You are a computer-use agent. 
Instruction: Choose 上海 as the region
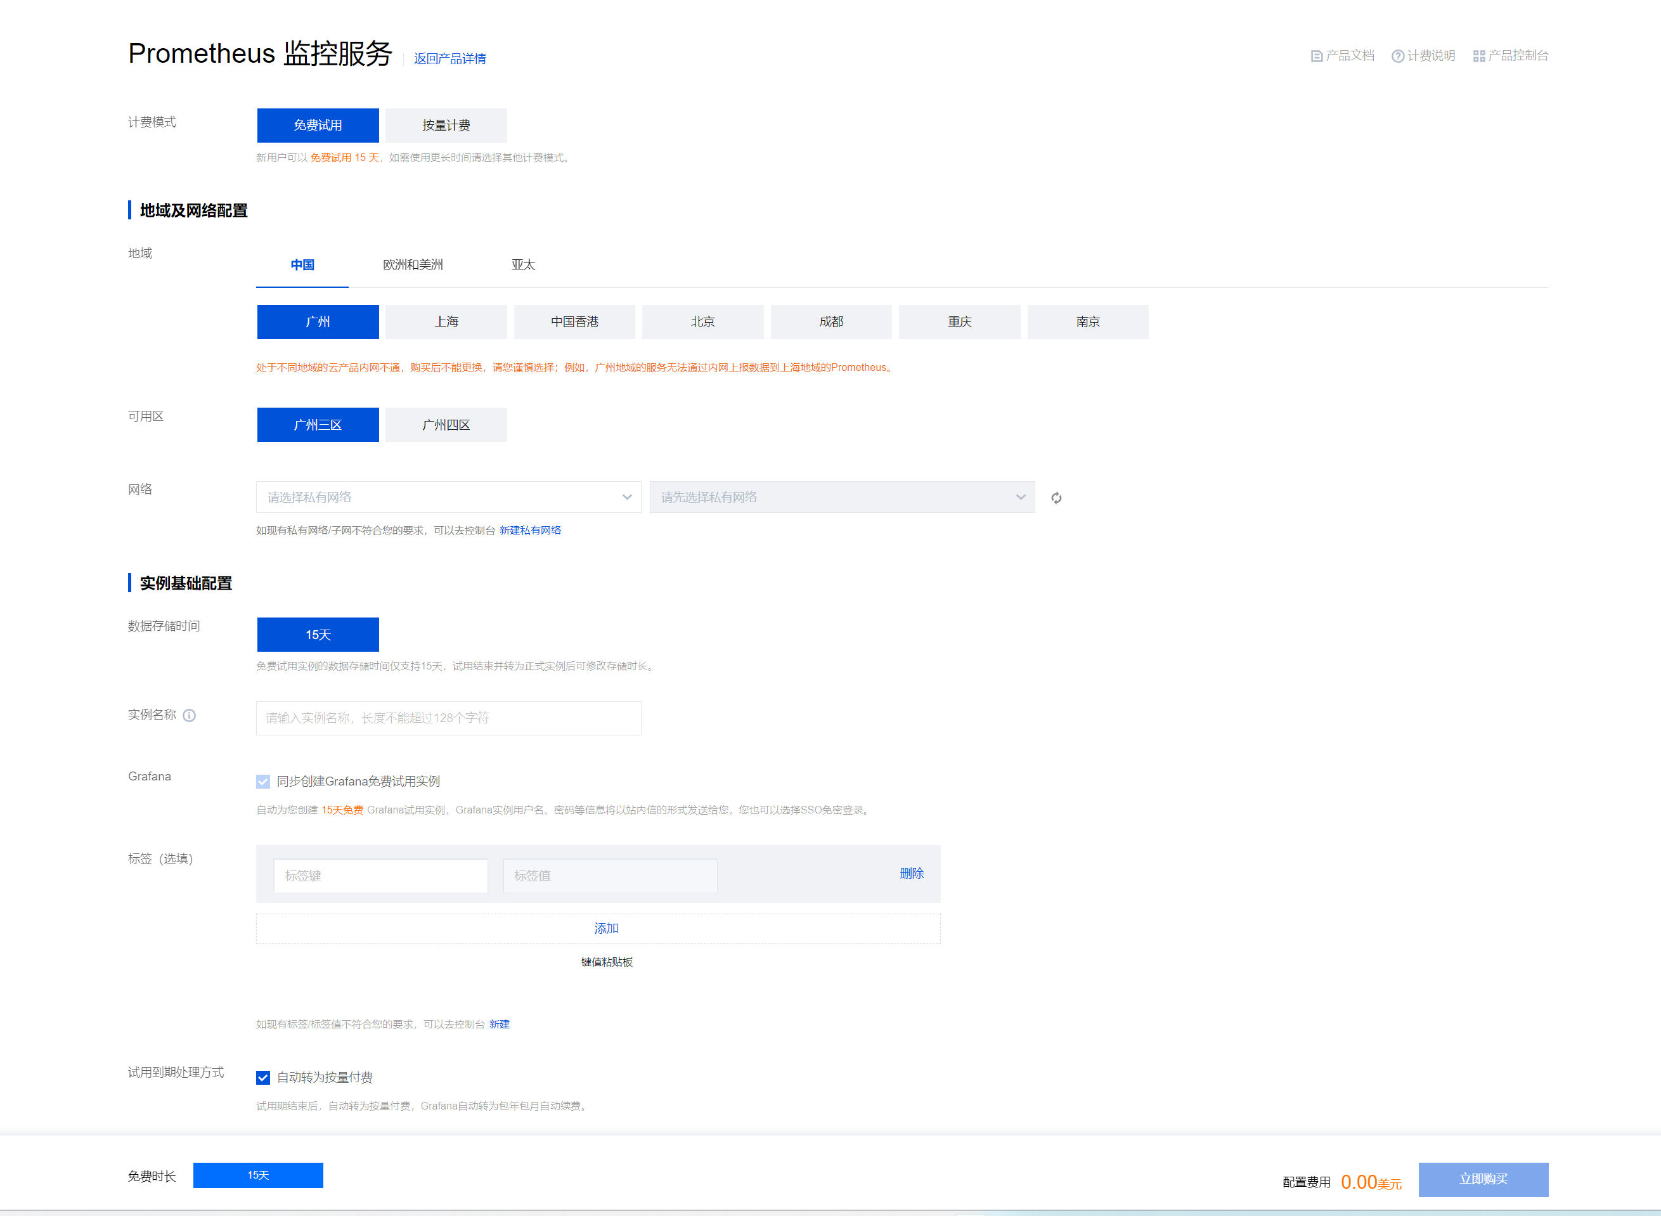coord(446,321)
